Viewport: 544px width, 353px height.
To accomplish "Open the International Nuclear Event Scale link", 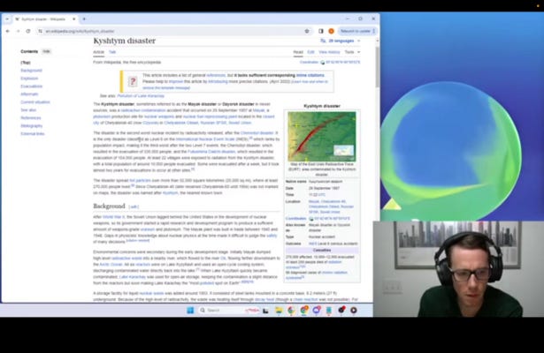I will (x=205, y=139).
